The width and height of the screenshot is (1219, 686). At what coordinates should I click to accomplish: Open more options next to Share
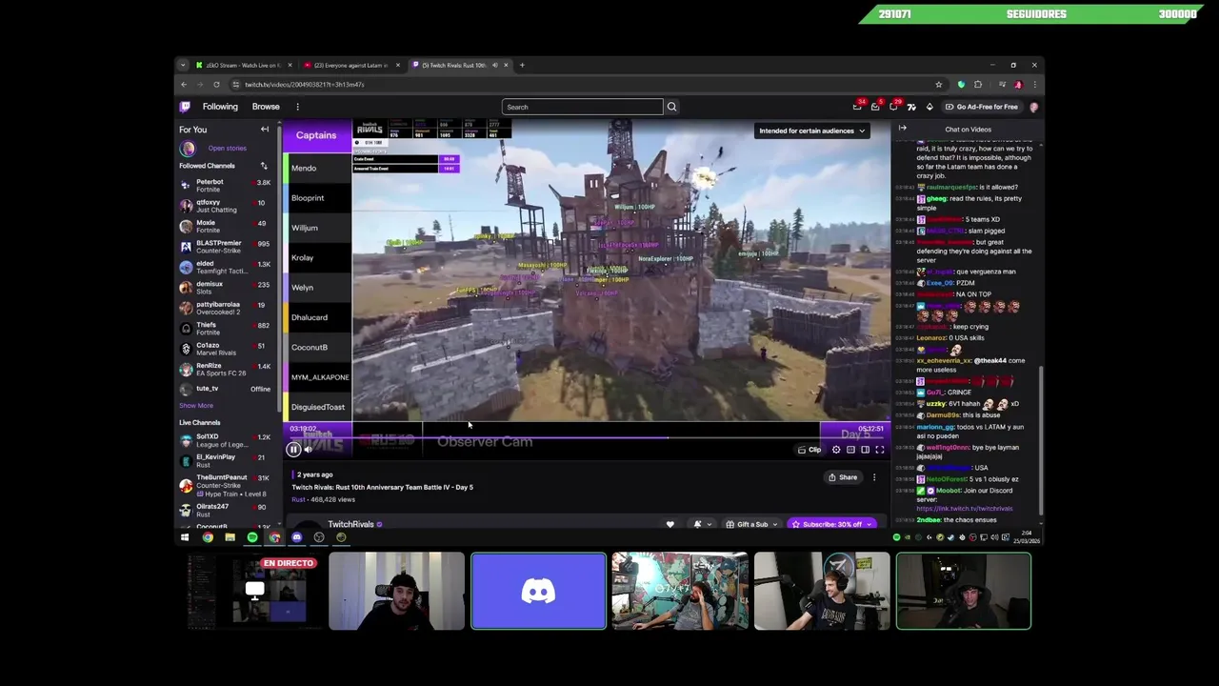pos(874,477)
